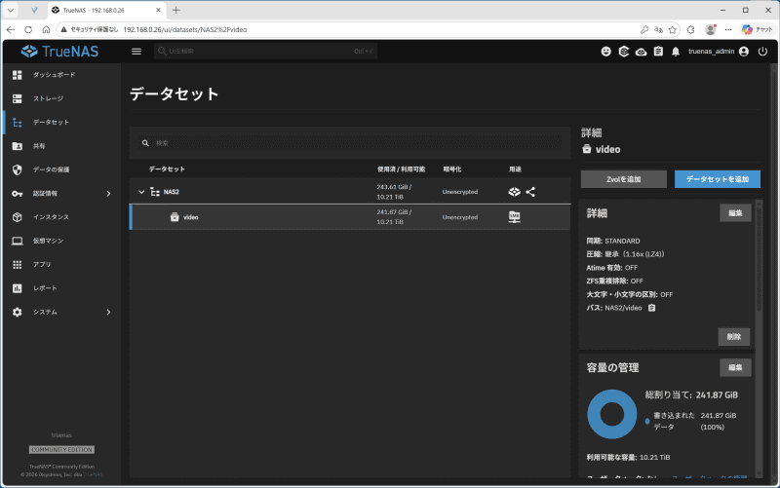Toggle the sidebar hamburger menu
Viewport: 780px width, 488px height.
pyautogui.click(x=136, y=52)
